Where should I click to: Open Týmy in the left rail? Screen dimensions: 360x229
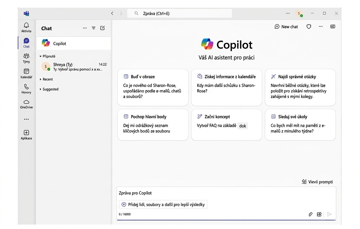[x=26, y=58]
